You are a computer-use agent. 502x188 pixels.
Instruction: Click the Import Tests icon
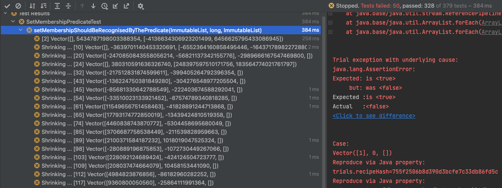(115, 6)
